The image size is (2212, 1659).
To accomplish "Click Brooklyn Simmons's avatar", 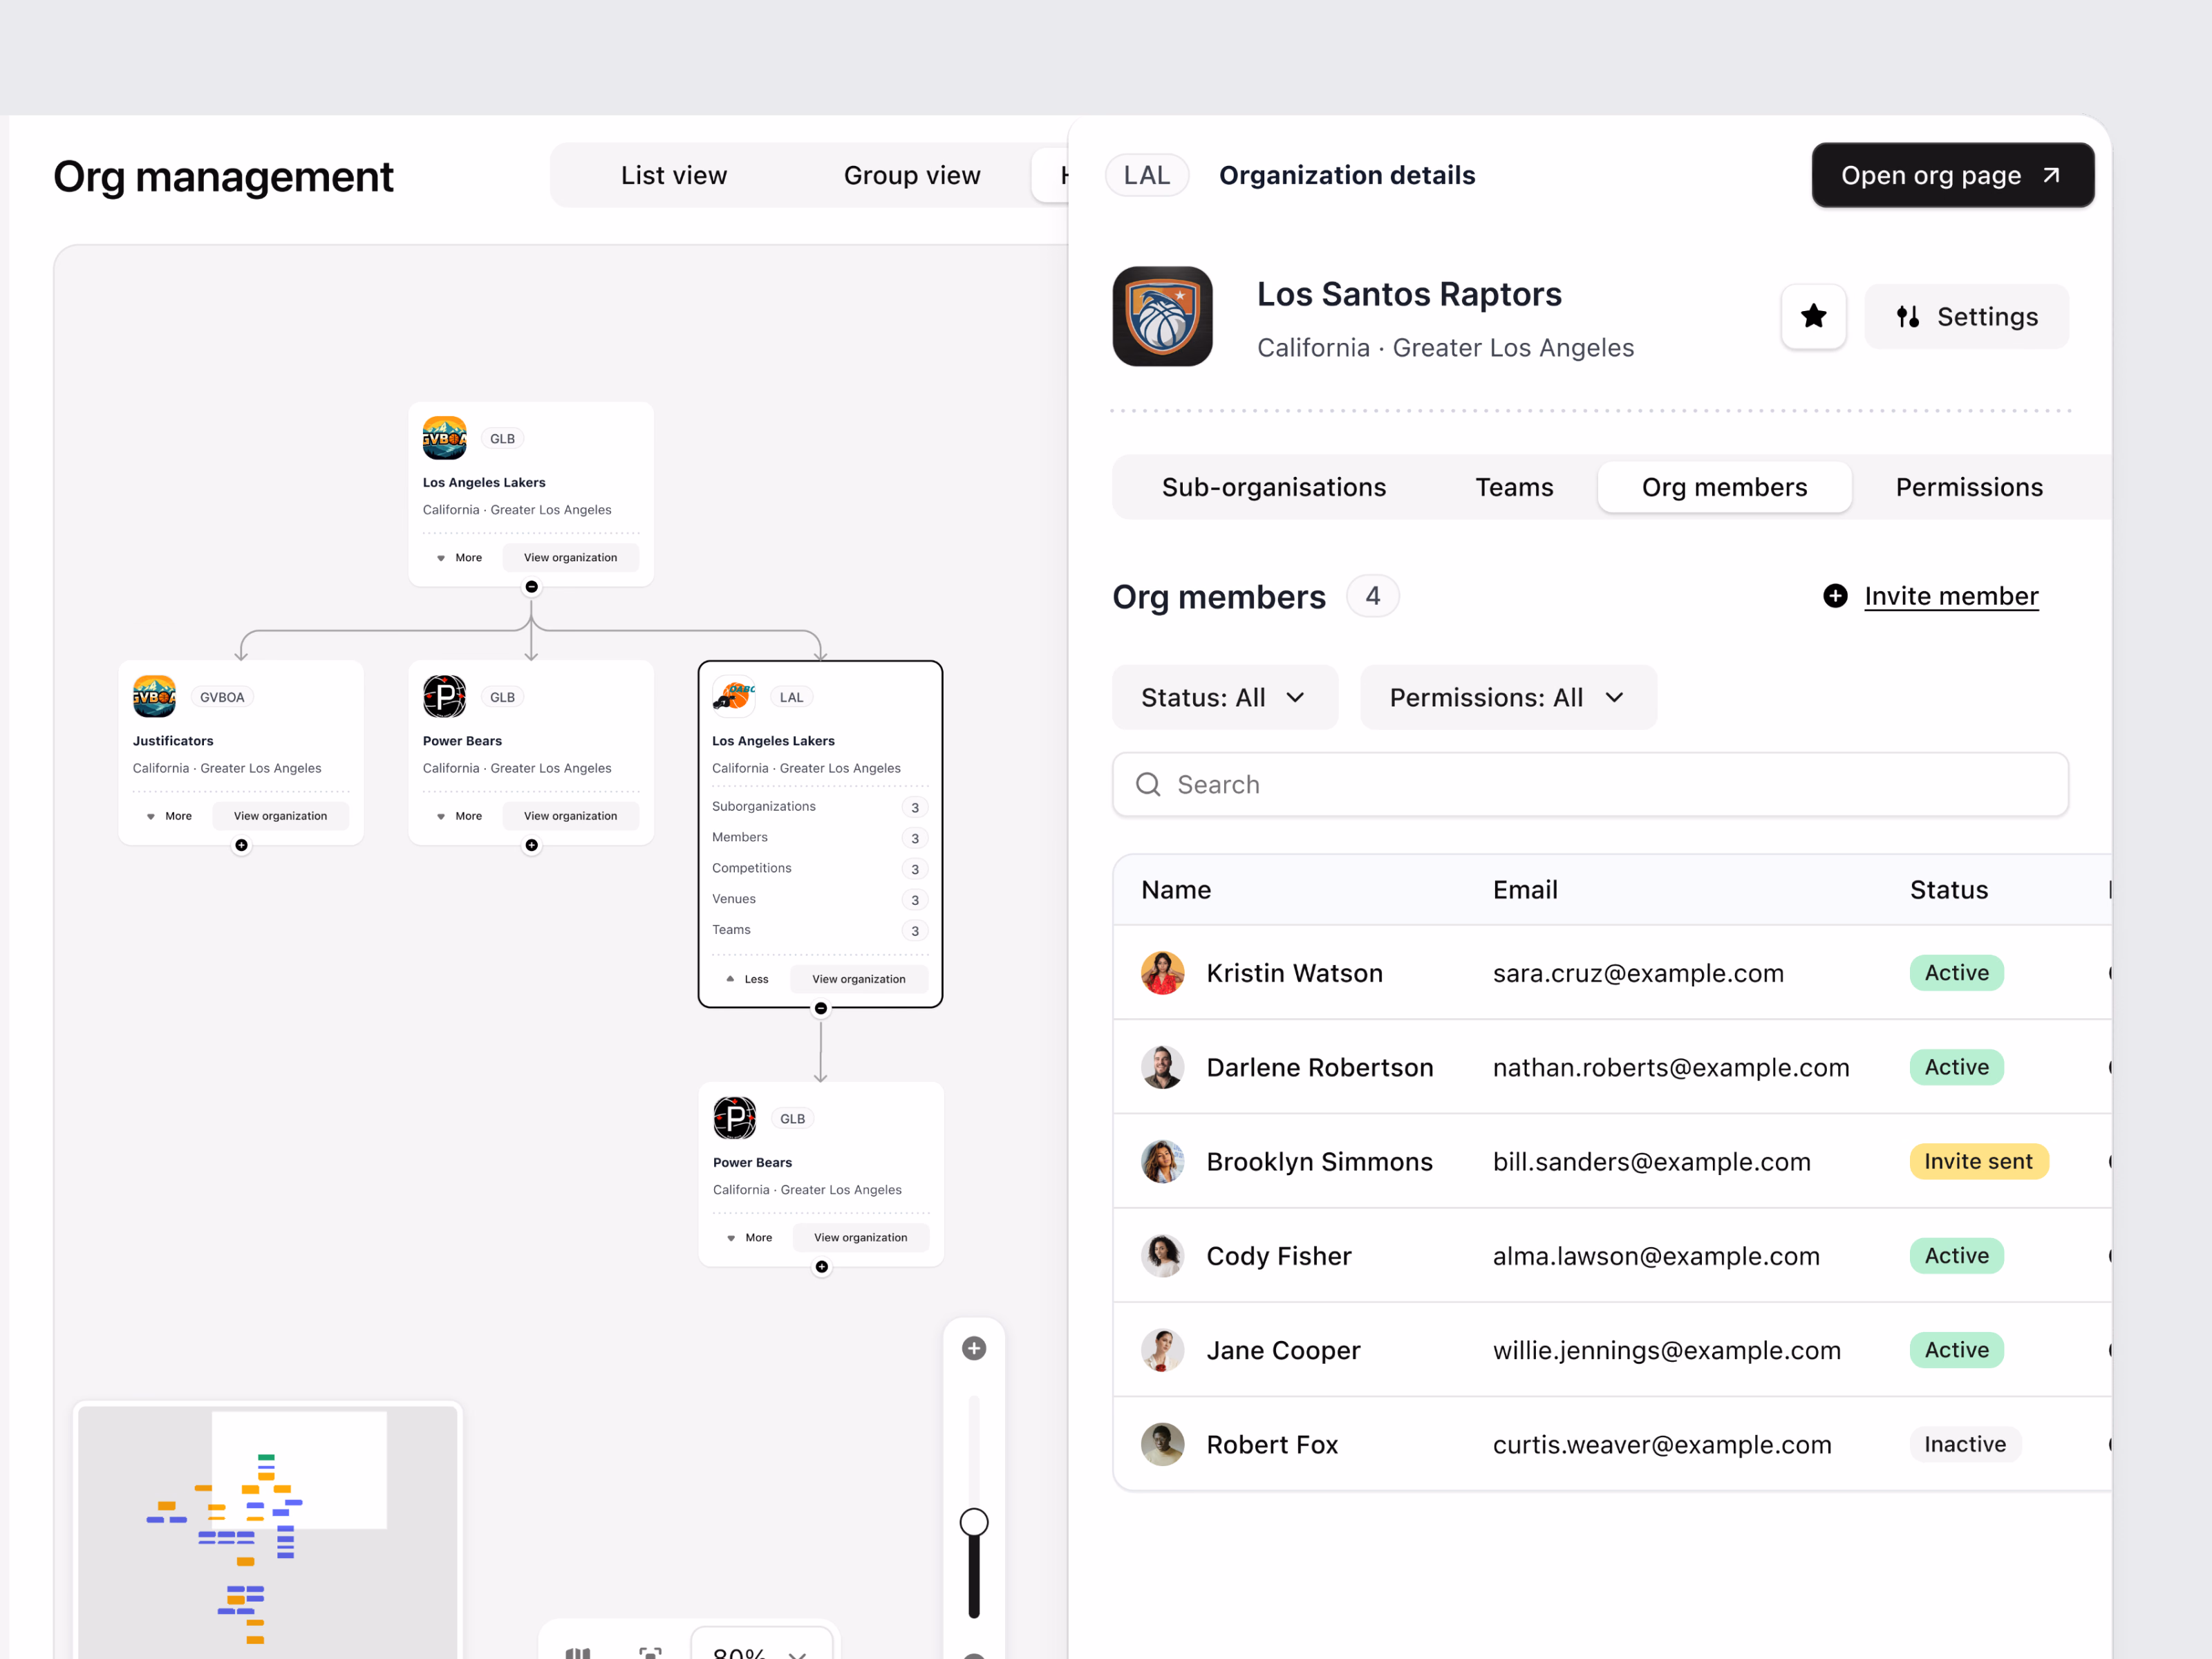I will point(1162,1161).
